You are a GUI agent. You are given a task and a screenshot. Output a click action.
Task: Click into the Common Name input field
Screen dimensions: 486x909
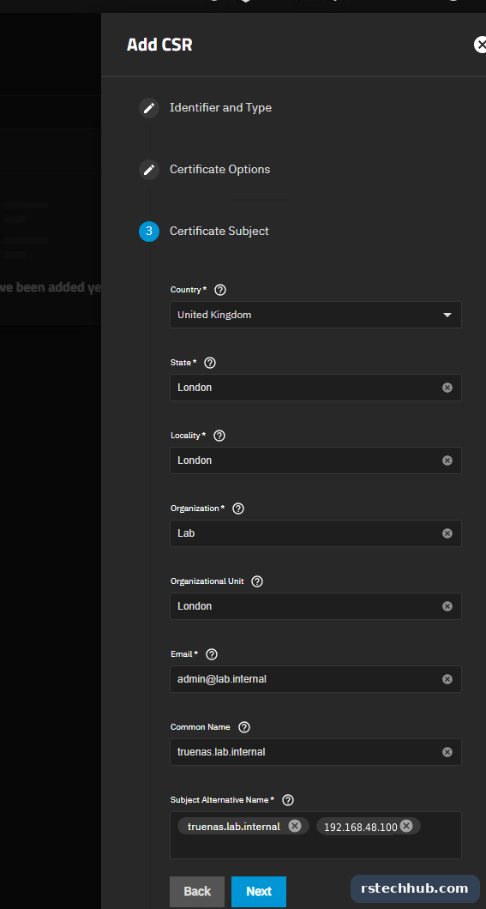pos(315,752)
